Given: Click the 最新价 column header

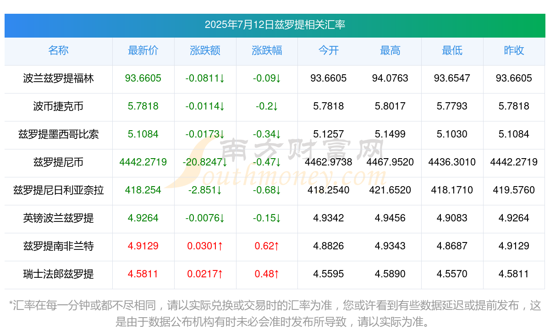Looking at the screenshot, I should 143,50.
